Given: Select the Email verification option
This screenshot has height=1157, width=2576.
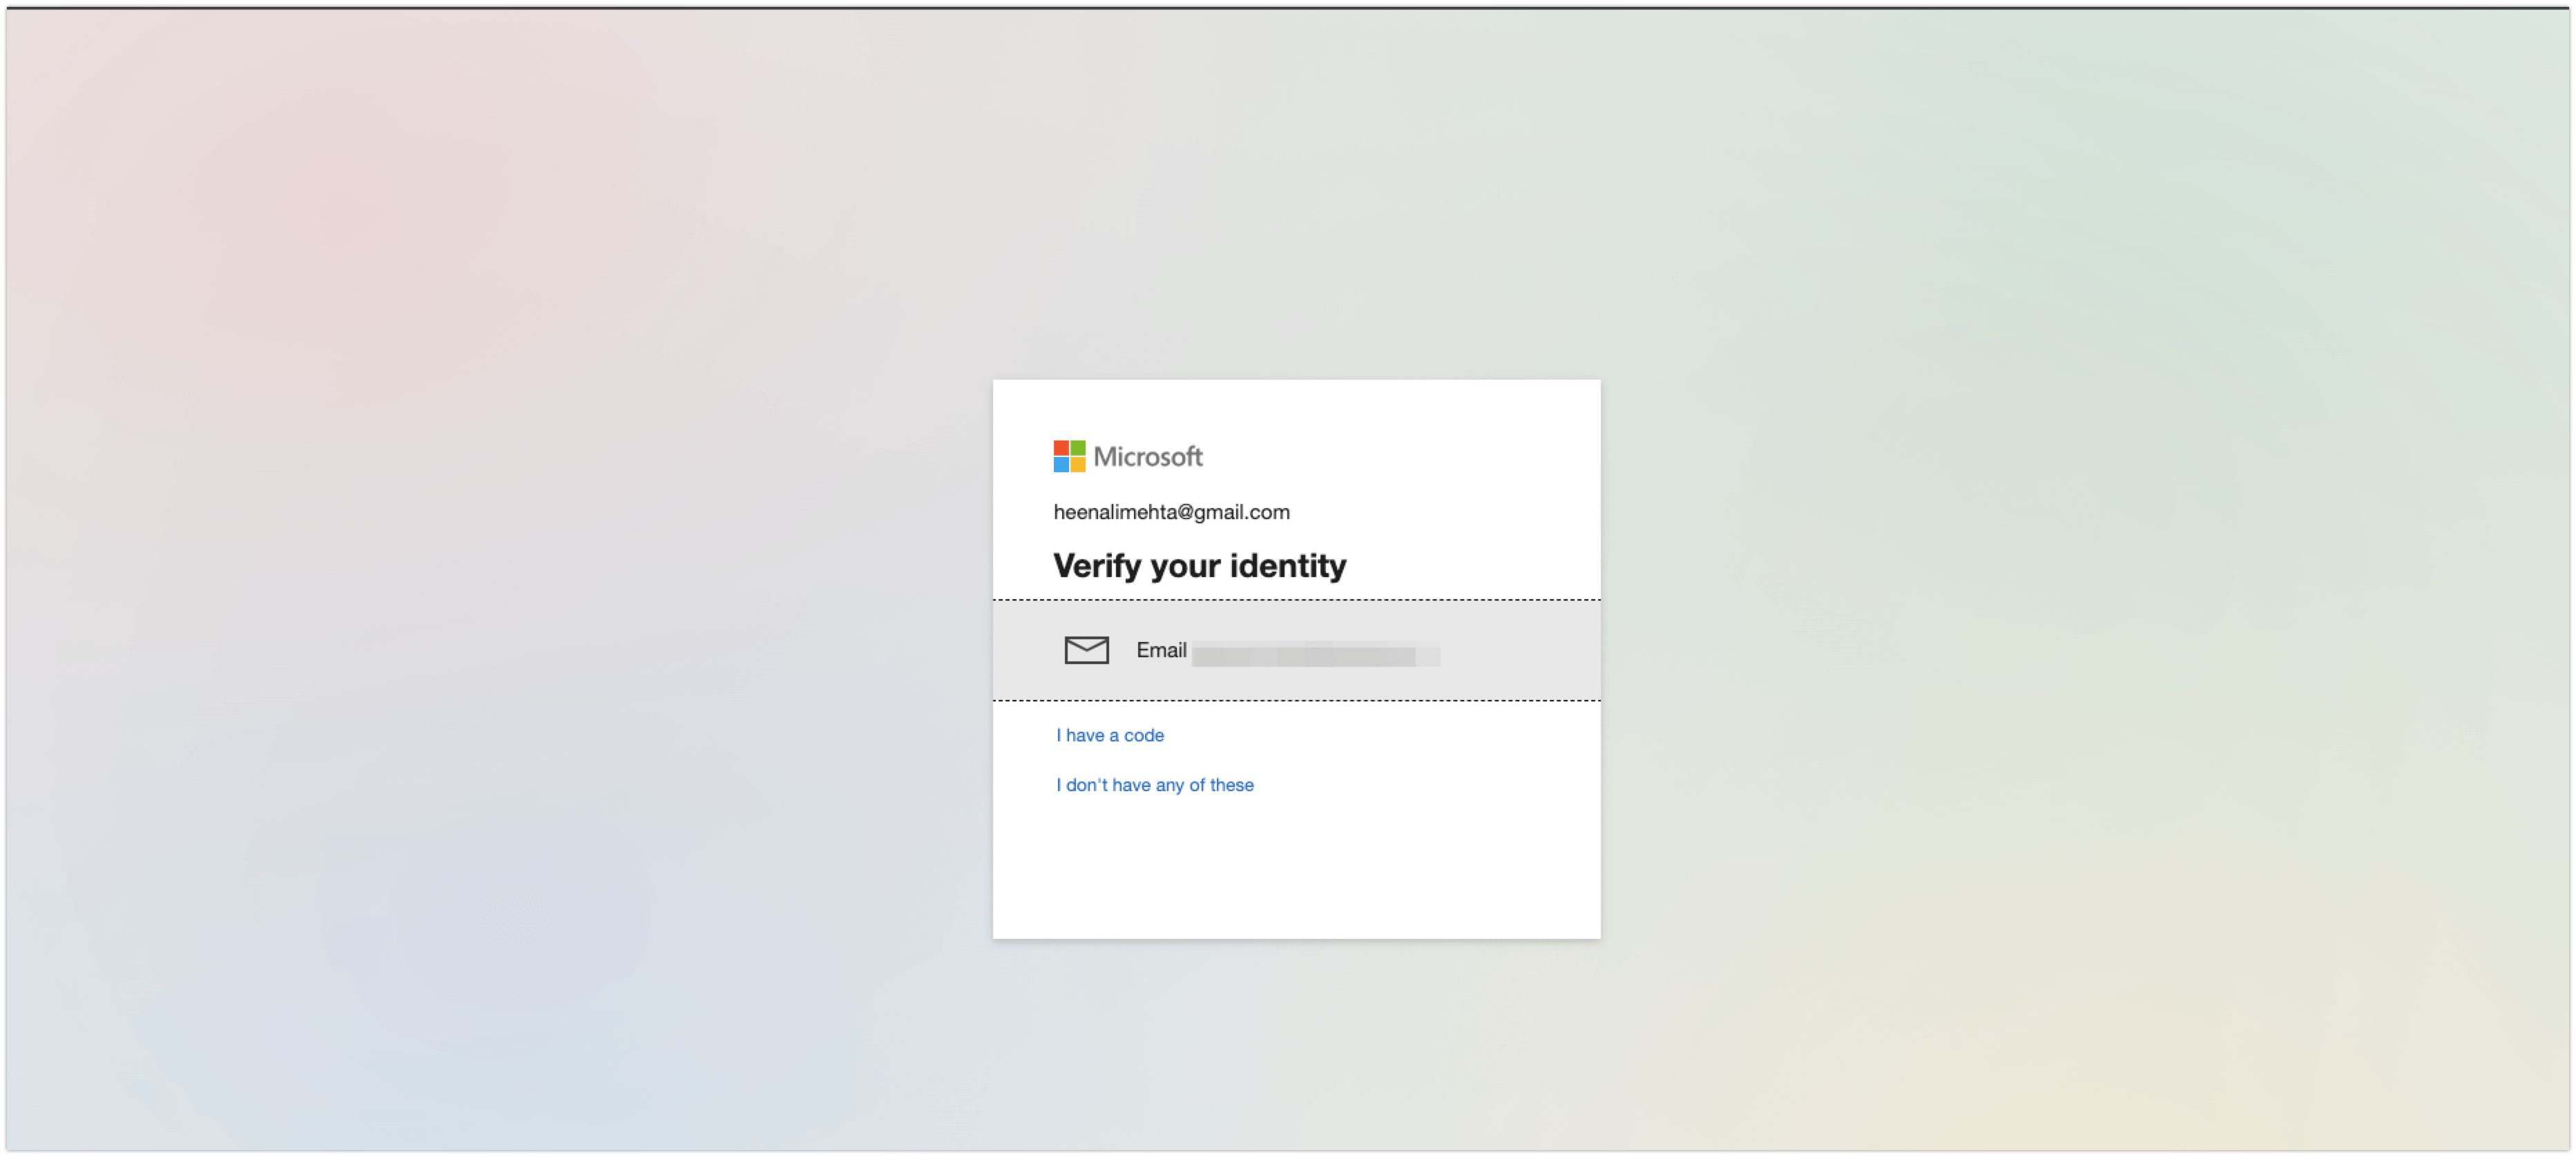Looking at the screenshot, I should (1296, 650).
